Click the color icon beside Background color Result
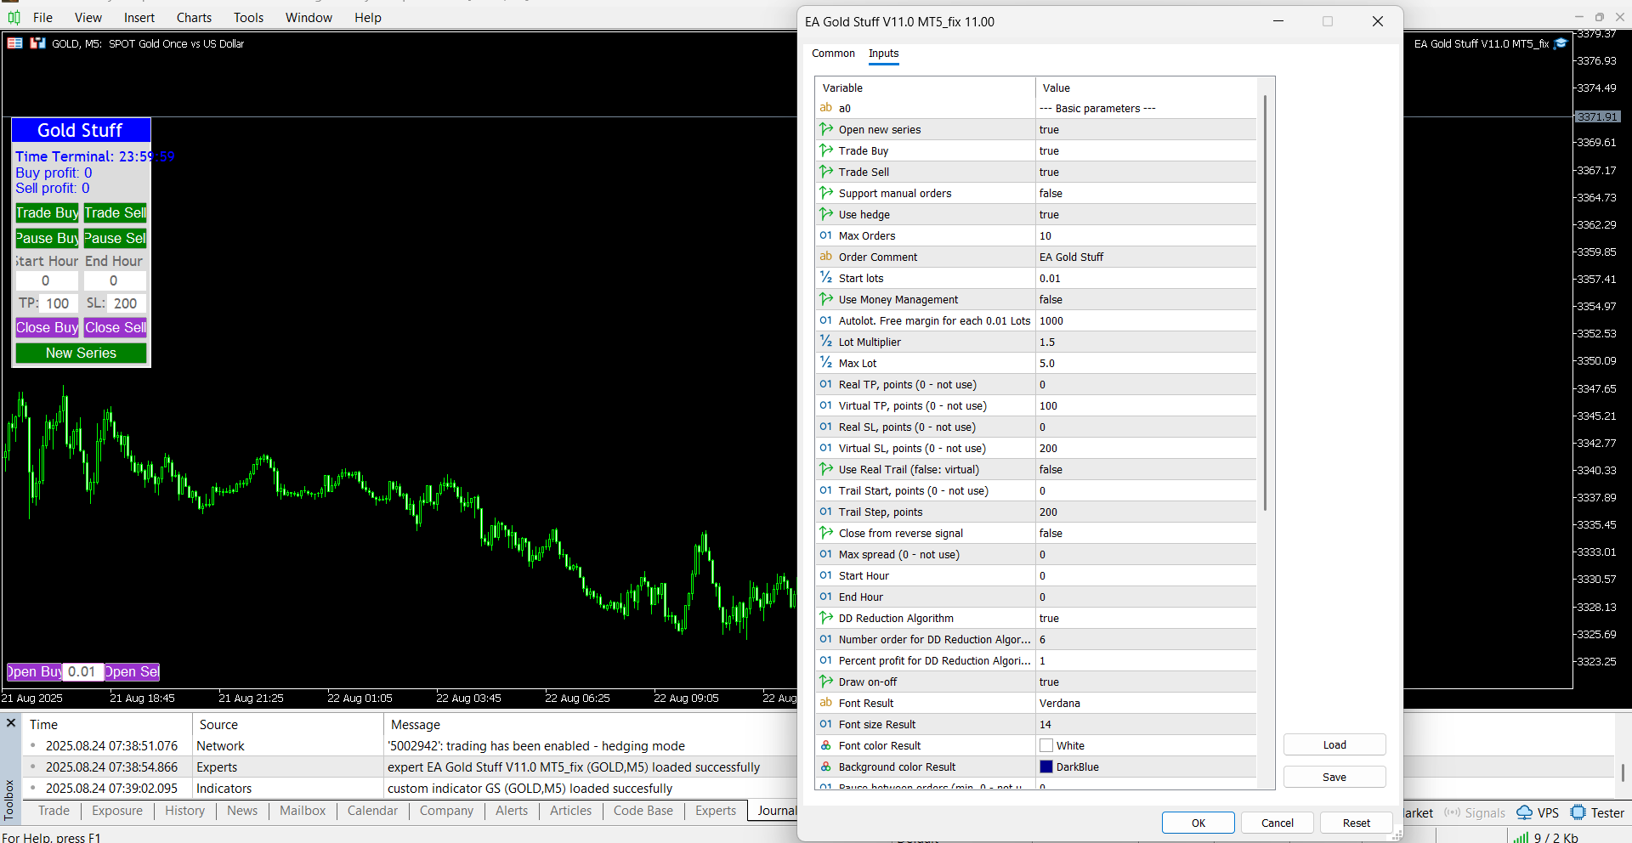This screenshot has width=1632, height=843. (x=825, y=767)
